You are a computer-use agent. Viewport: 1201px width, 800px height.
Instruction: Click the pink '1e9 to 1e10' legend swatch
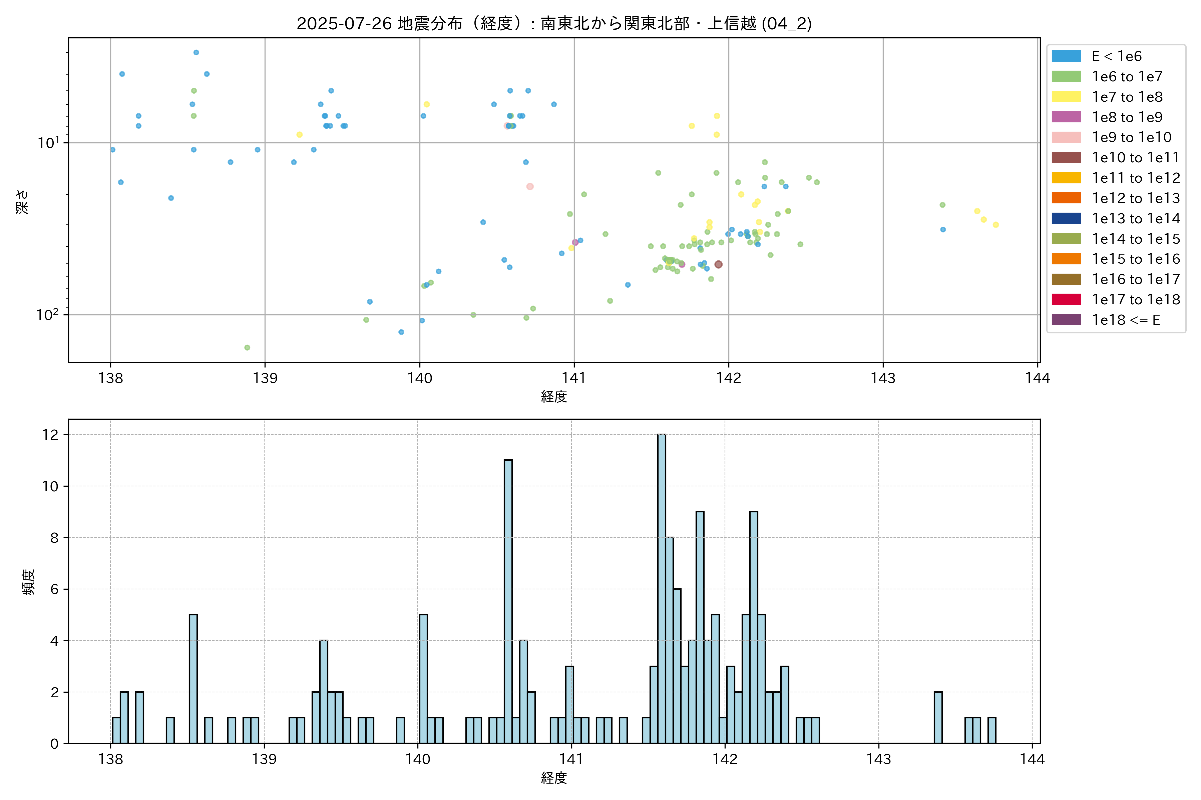click(x=1066, y=137)
